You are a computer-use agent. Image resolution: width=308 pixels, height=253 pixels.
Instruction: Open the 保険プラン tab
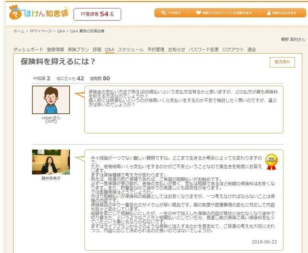79,50
